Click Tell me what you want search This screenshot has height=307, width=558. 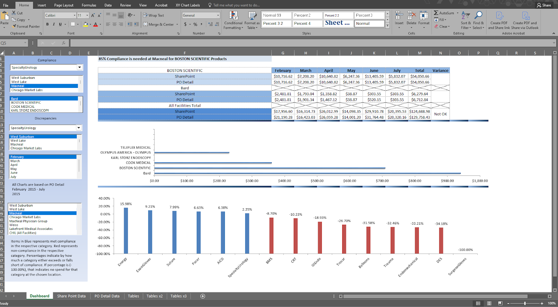(234, 5)
